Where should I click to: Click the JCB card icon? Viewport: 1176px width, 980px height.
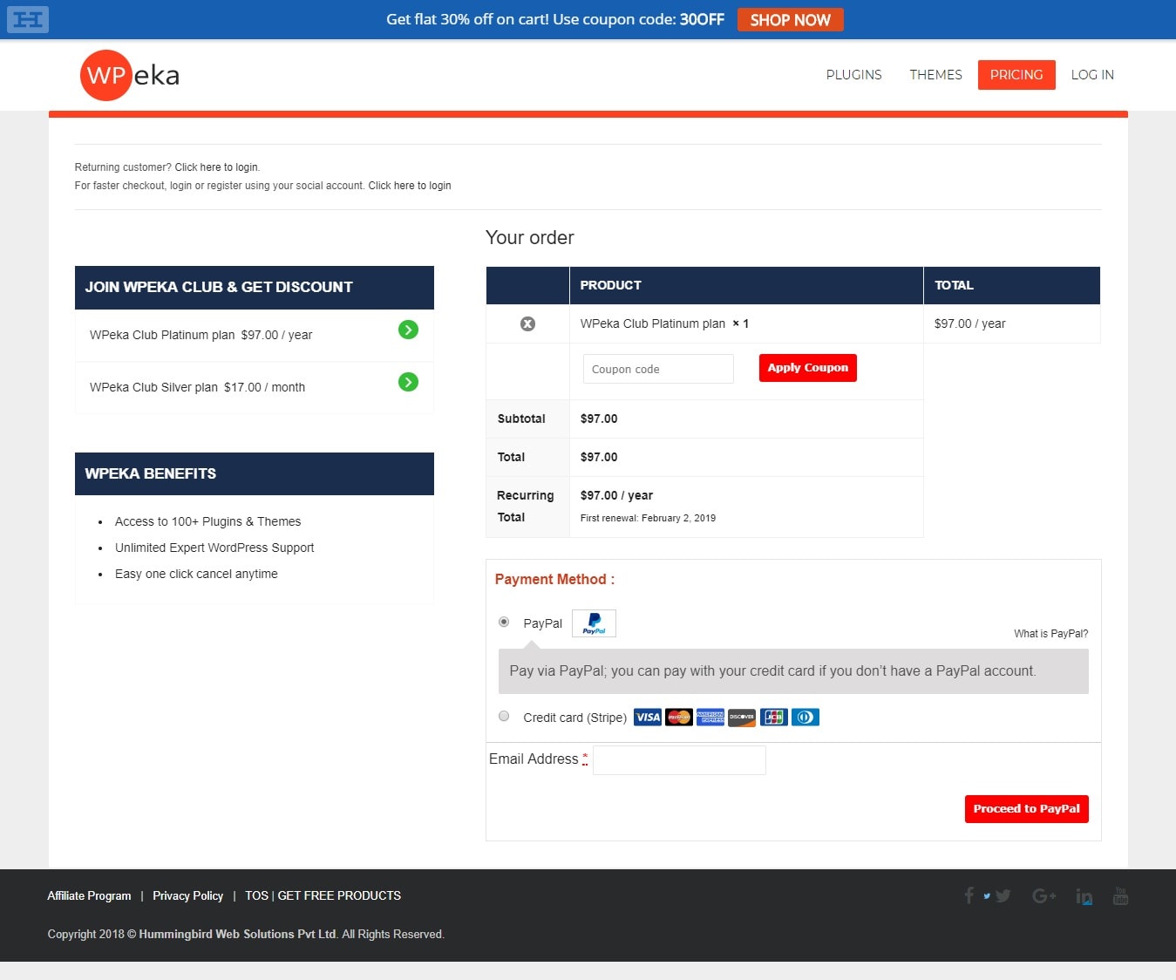coord(773,718)
